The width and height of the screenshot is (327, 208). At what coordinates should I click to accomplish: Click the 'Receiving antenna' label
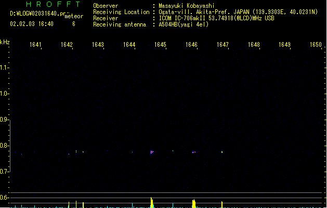[x=120, y=24]
